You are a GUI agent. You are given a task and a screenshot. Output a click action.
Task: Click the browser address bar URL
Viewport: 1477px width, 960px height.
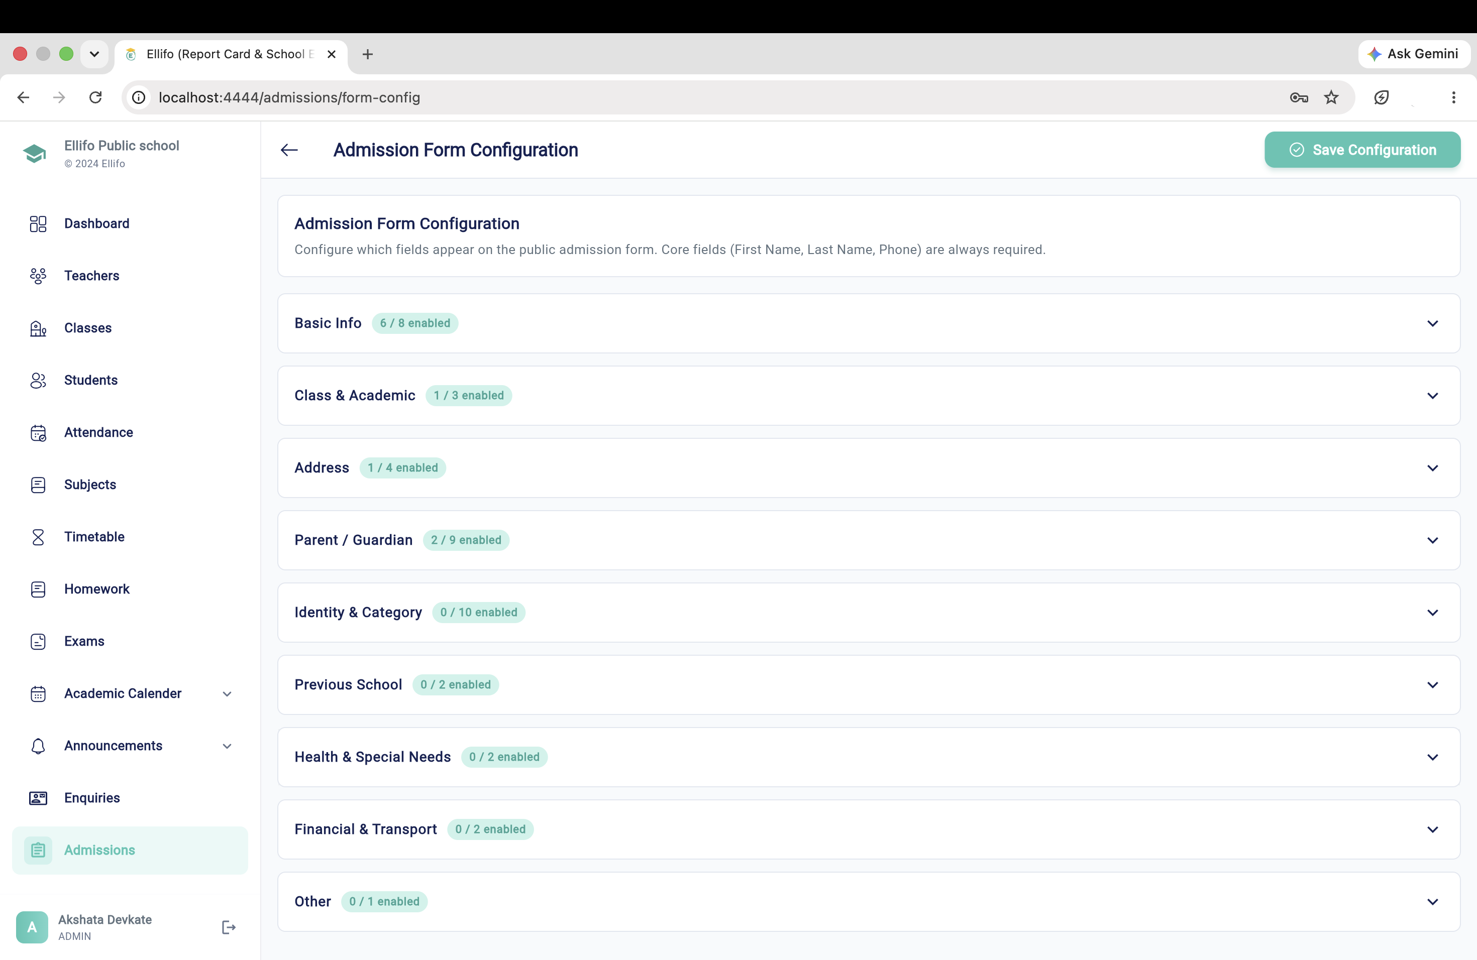(289, 97)
